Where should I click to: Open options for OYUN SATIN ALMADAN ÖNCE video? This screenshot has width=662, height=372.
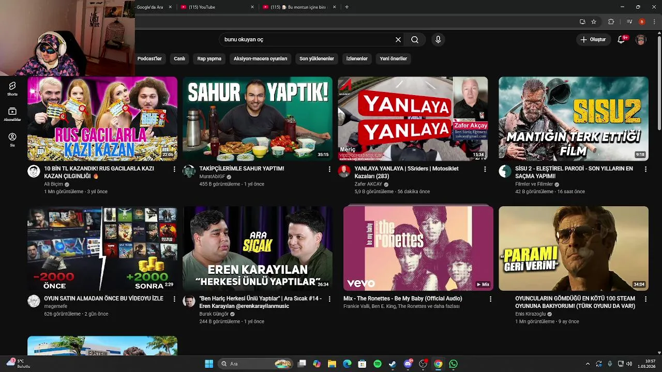tap(174, 299)
